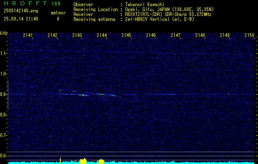The image size is (258, 164).
Task: Click the kHz axis unit label
Action: click(4, 33)
